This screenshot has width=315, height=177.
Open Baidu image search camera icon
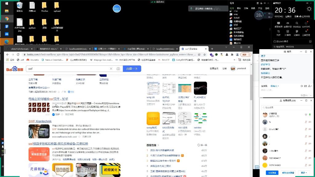point(118,69)
